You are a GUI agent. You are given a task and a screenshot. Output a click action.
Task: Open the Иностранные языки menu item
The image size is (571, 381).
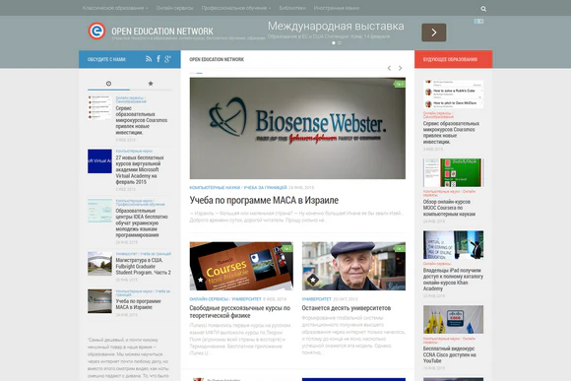337,8
